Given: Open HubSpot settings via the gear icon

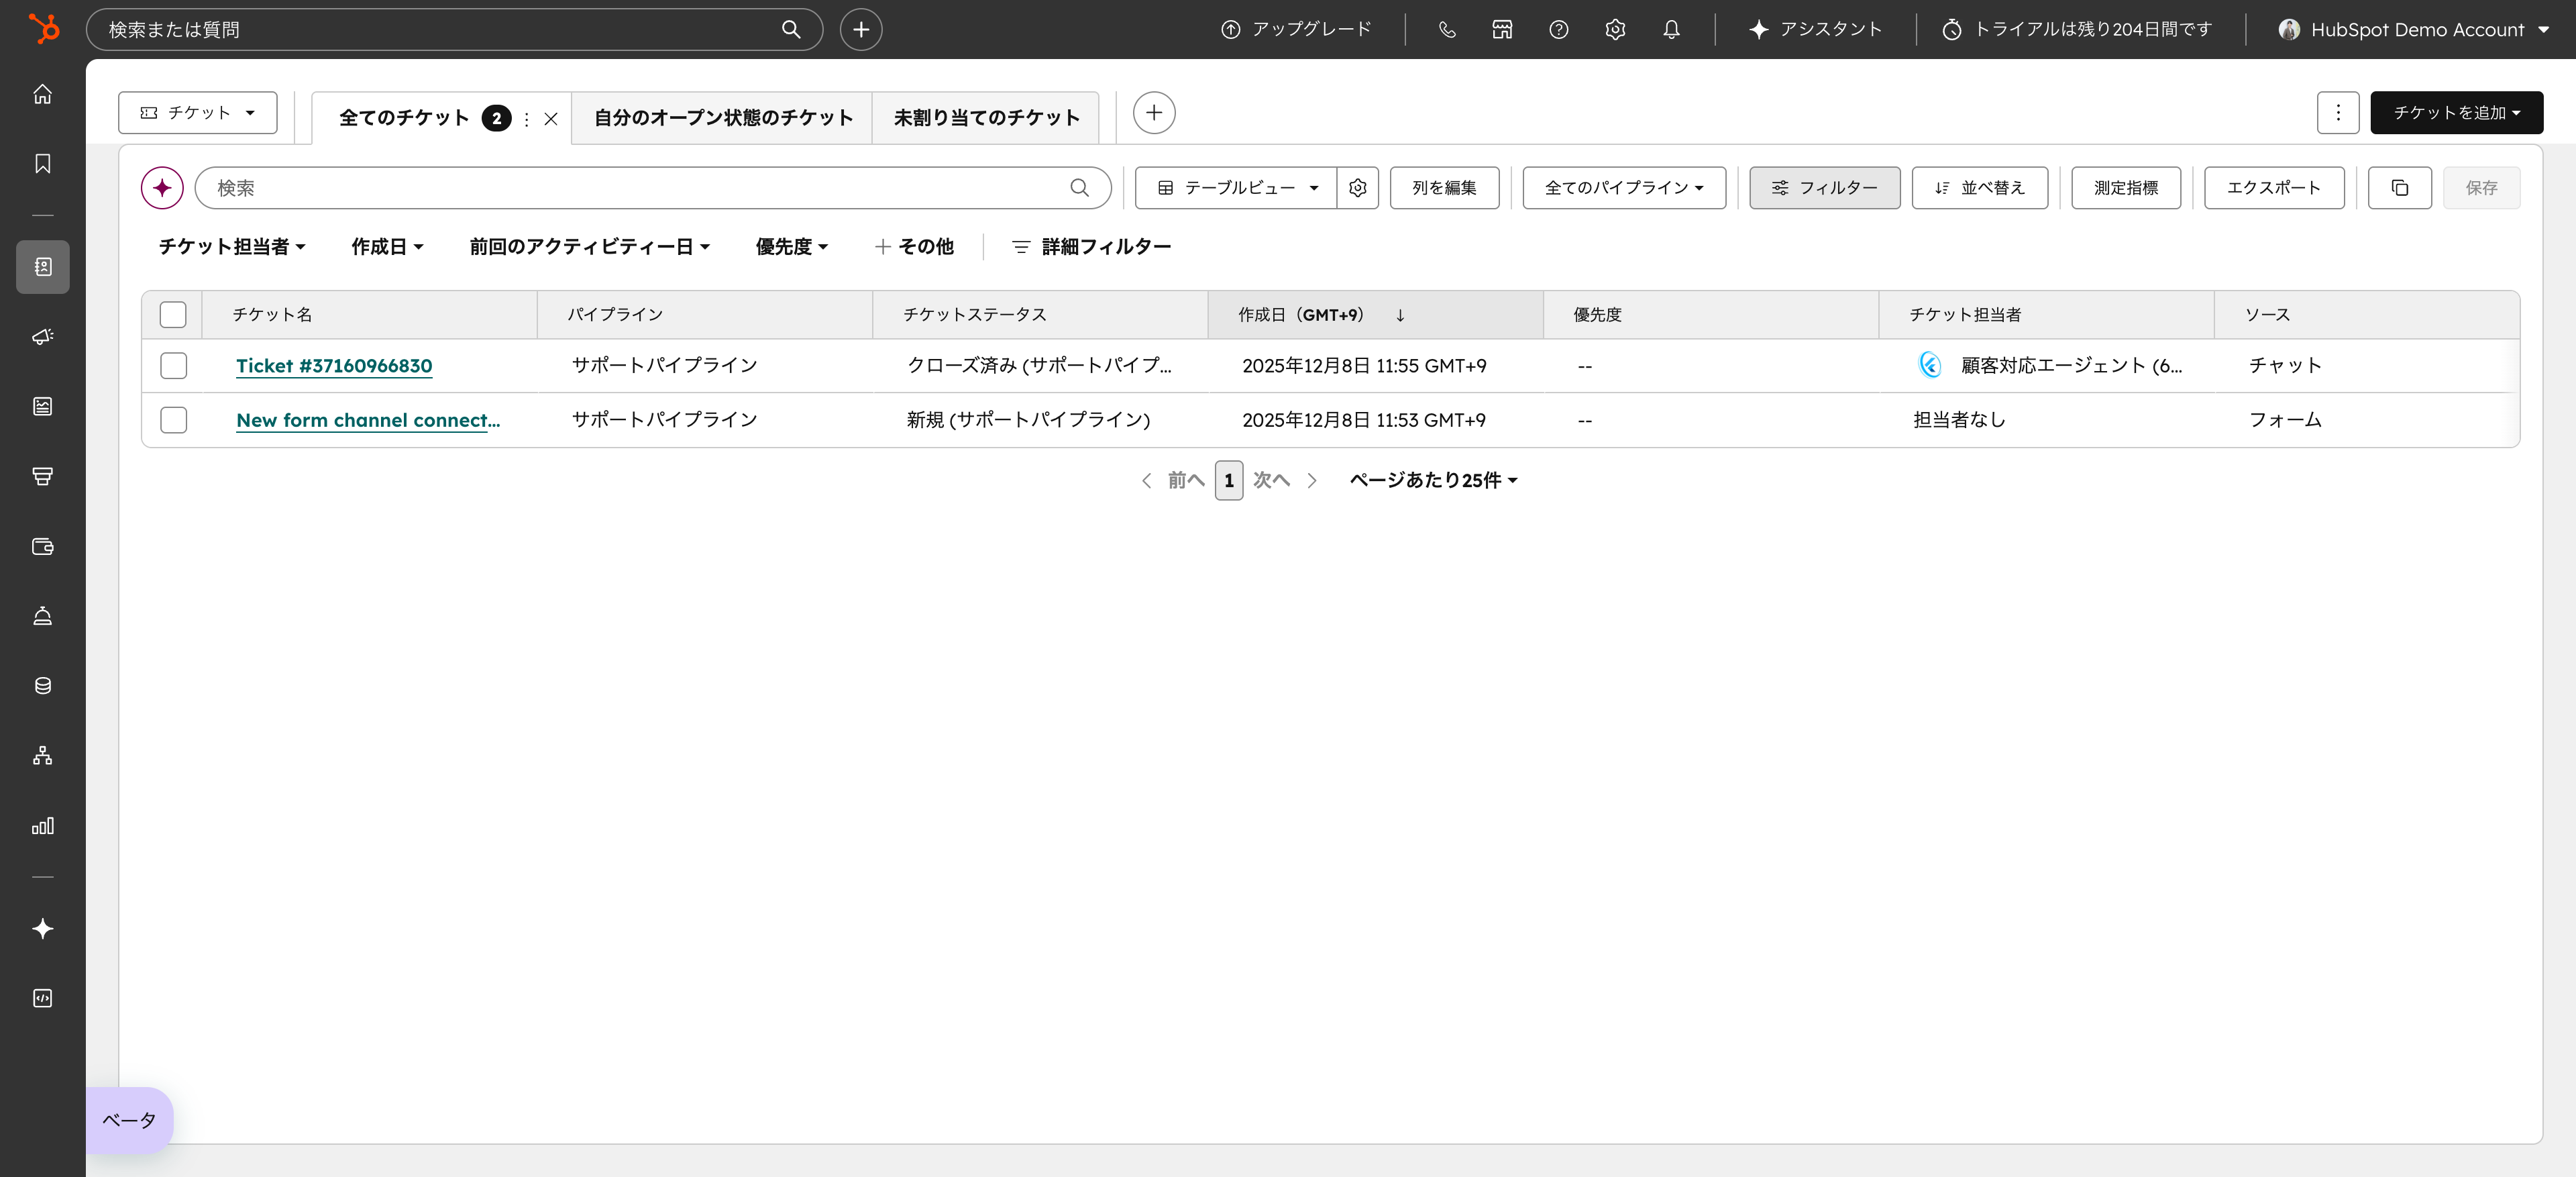Looking at the screenshot, I should 1614,29.
